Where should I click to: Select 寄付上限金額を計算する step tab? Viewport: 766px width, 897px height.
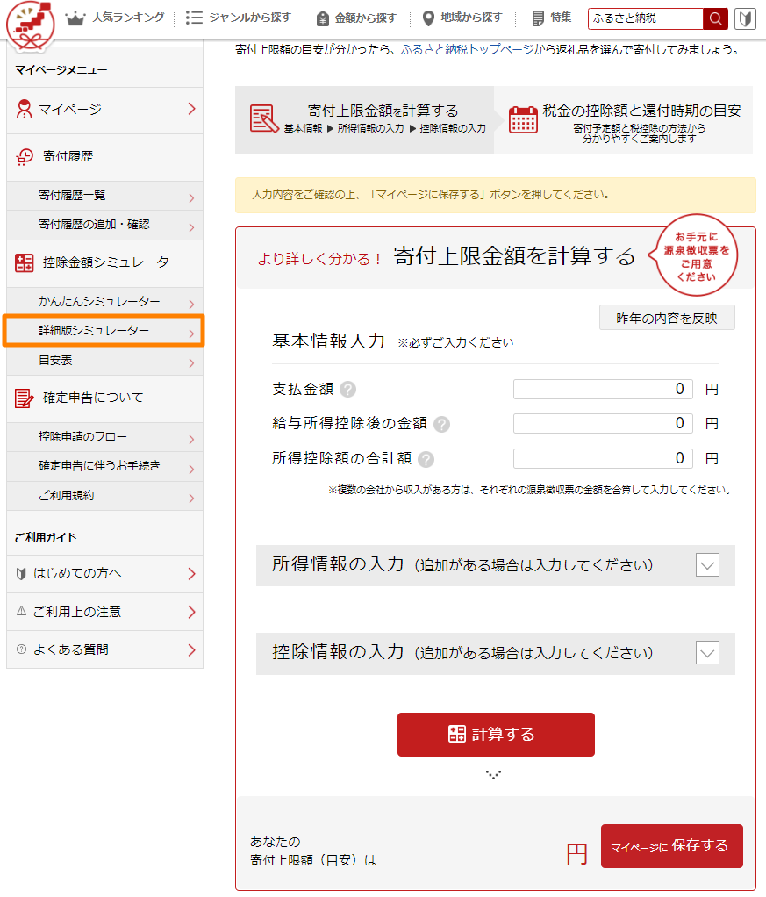[364, 119]
